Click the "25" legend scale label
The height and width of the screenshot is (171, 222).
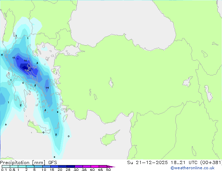(x=68, y=170)
